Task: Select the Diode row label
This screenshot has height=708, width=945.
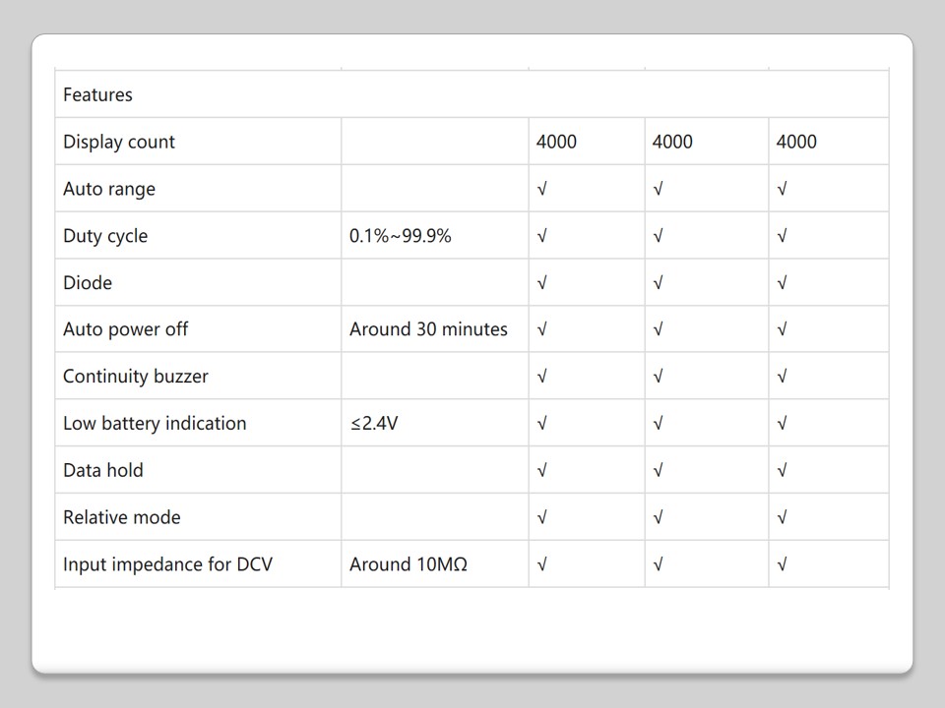Action: tap(88, 283)
